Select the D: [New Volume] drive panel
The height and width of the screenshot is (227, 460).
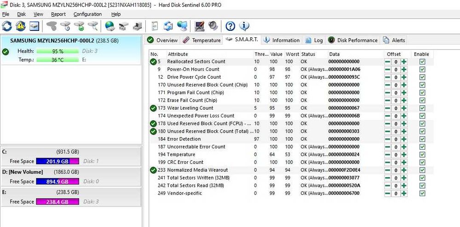71,177
